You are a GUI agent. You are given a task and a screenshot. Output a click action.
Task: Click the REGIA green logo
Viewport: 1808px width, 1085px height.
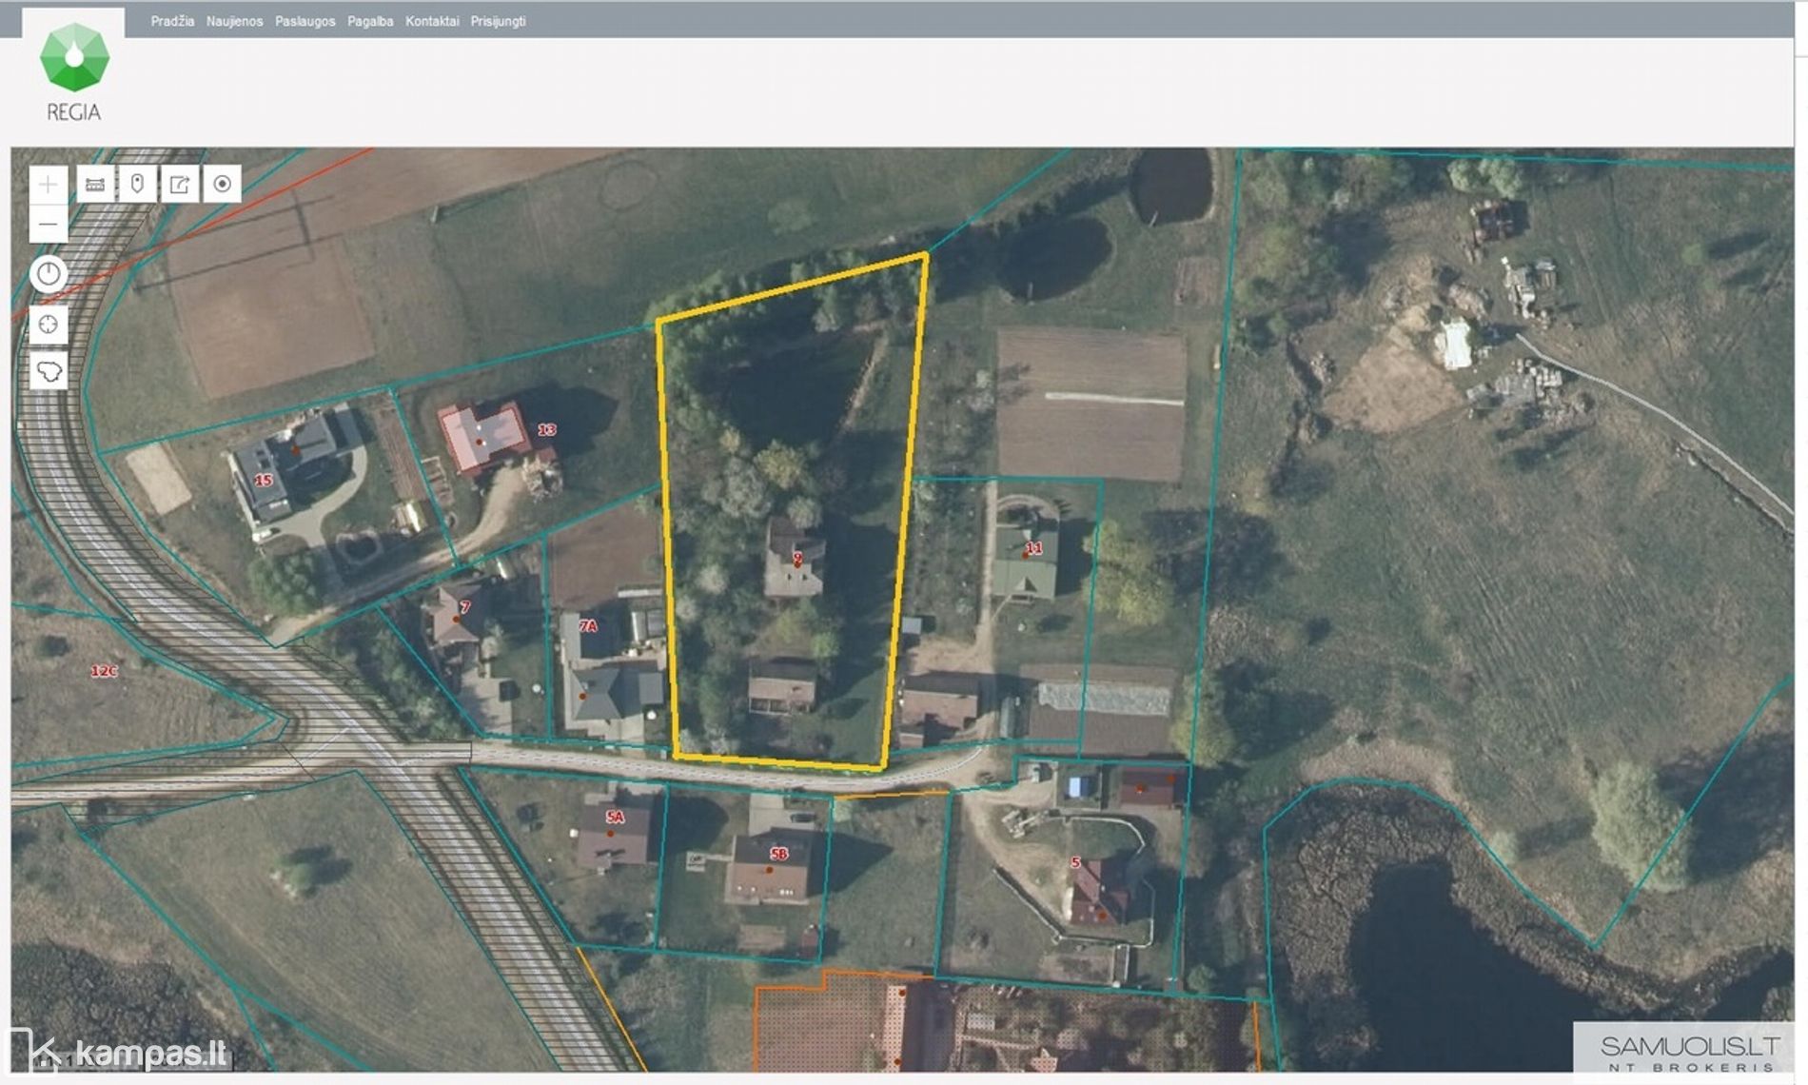pos(74,59)
